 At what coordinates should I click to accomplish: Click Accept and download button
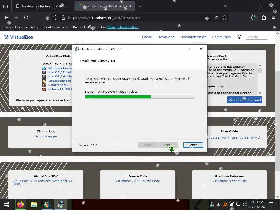[x=245, y=100]
